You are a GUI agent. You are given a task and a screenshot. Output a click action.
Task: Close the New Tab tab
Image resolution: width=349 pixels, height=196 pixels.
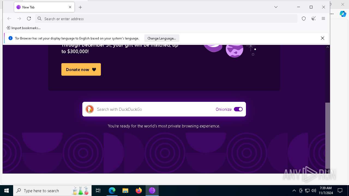click(70, 7)
